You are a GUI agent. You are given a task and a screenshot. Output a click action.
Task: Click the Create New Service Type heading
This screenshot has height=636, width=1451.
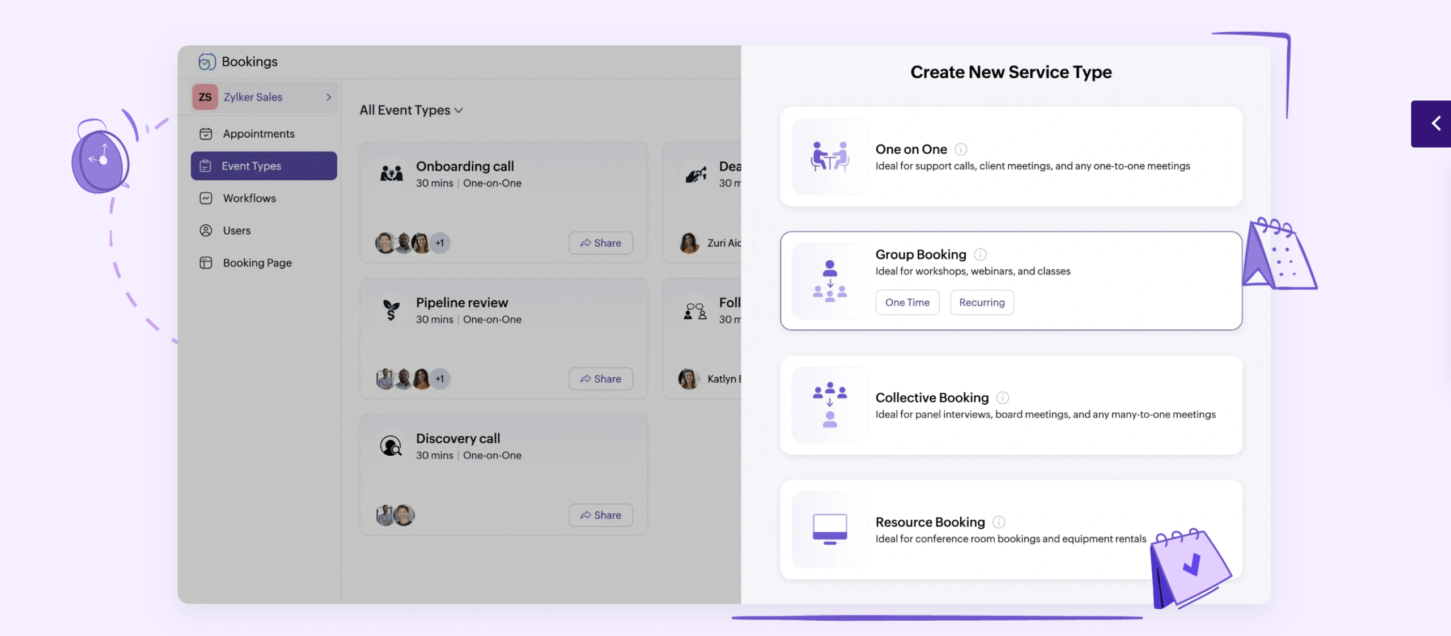pos(1011,72)
